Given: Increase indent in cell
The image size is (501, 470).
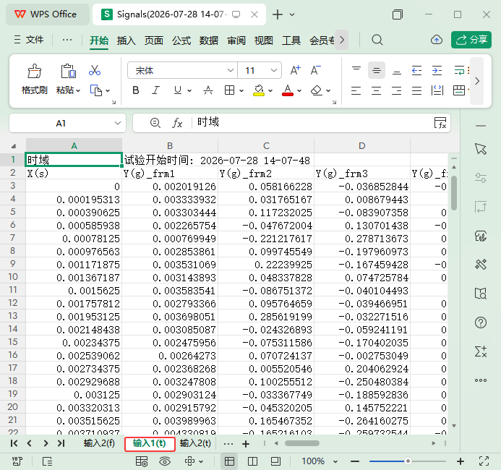Looking at the screenshot, I should (x=437, y=70).
